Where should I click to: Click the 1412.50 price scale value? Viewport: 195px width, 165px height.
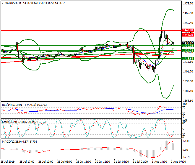188,62
